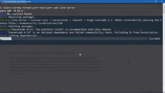Click 'Edit this page' link in browser behind
This screenshot has width=165, height=93.
pos(147,91)
